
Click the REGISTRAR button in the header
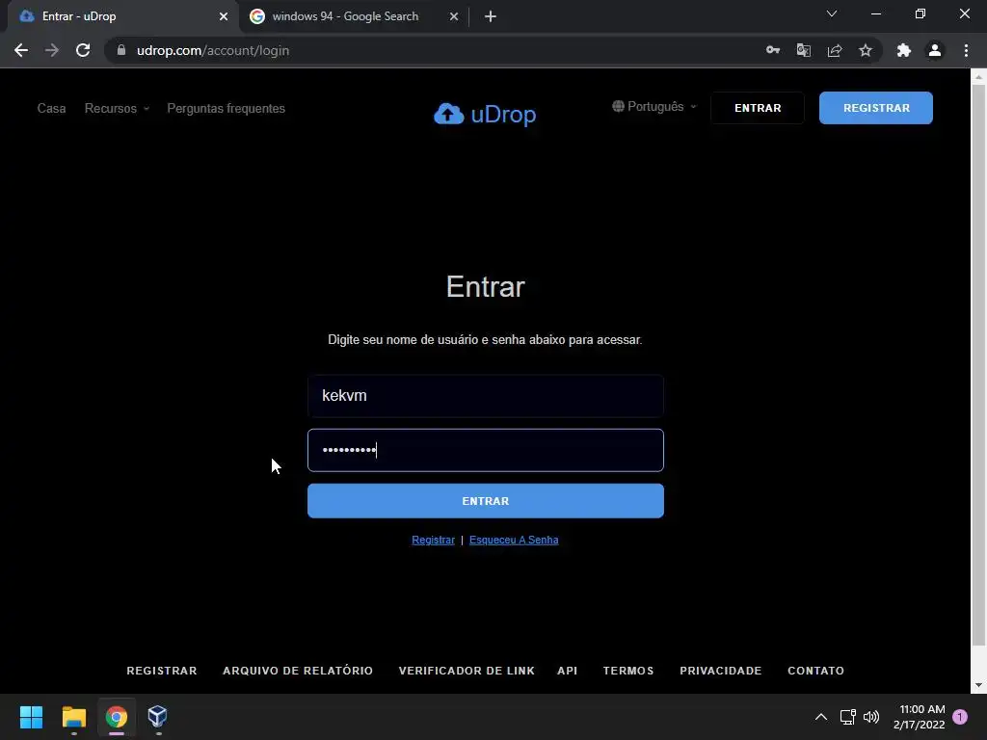tap(875, 108)
